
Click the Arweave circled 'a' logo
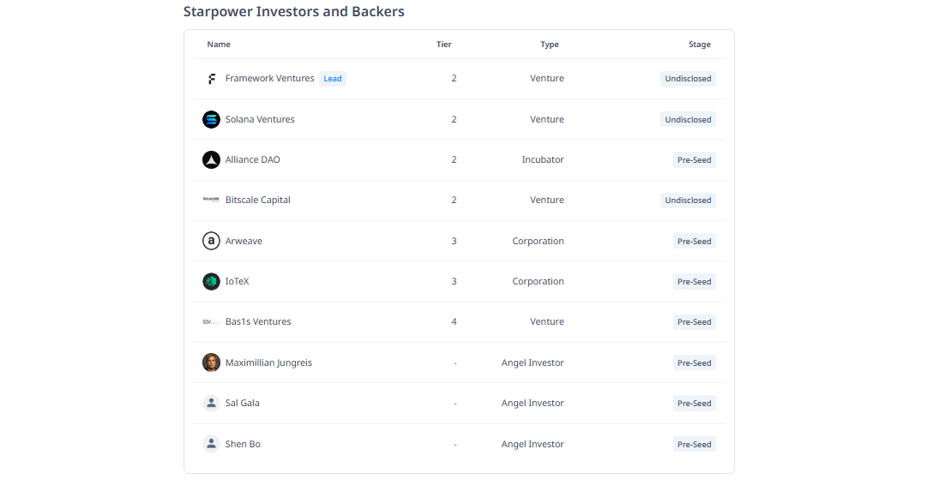(x=211, y=242)
